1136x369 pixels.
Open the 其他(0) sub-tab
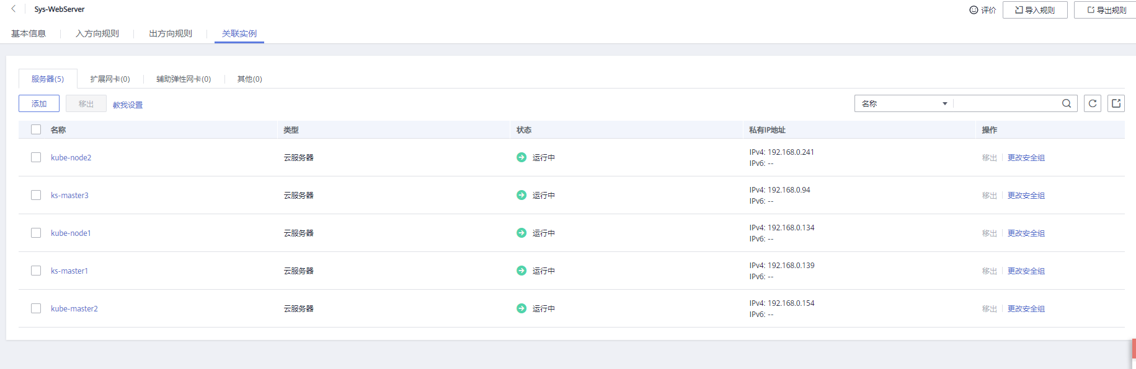(250, 79)
